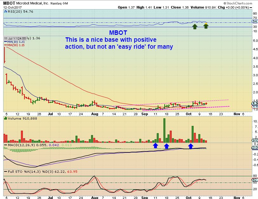258x199 pixels.
Task: Click the left green arrow in RSI panel
Action: point(195,27)
